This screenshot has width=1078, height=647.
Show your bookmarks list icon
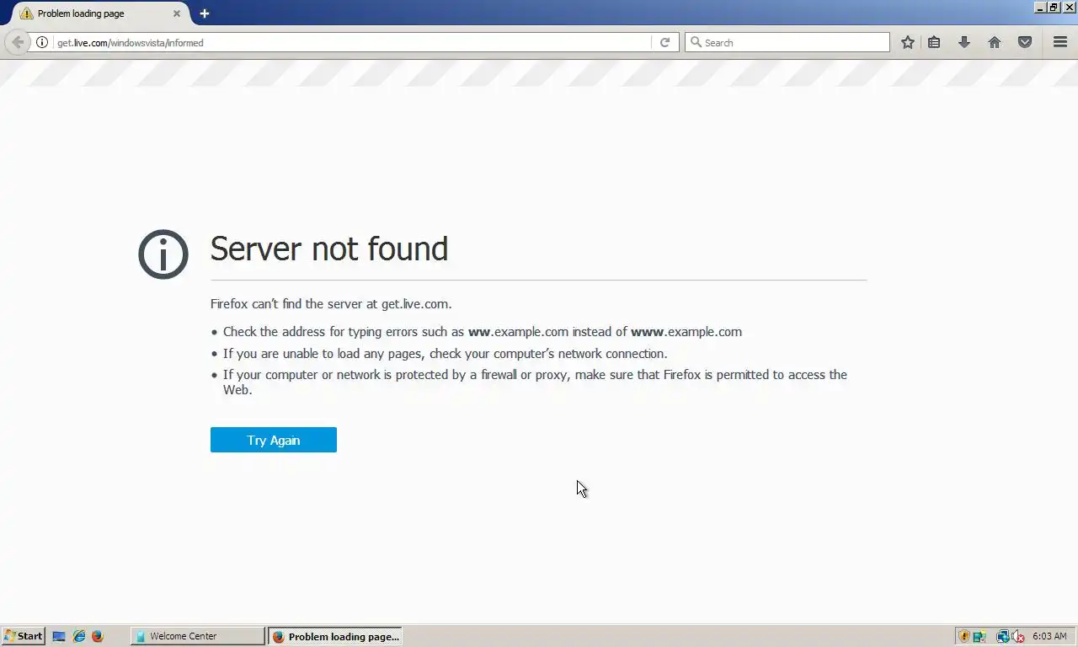934,42
